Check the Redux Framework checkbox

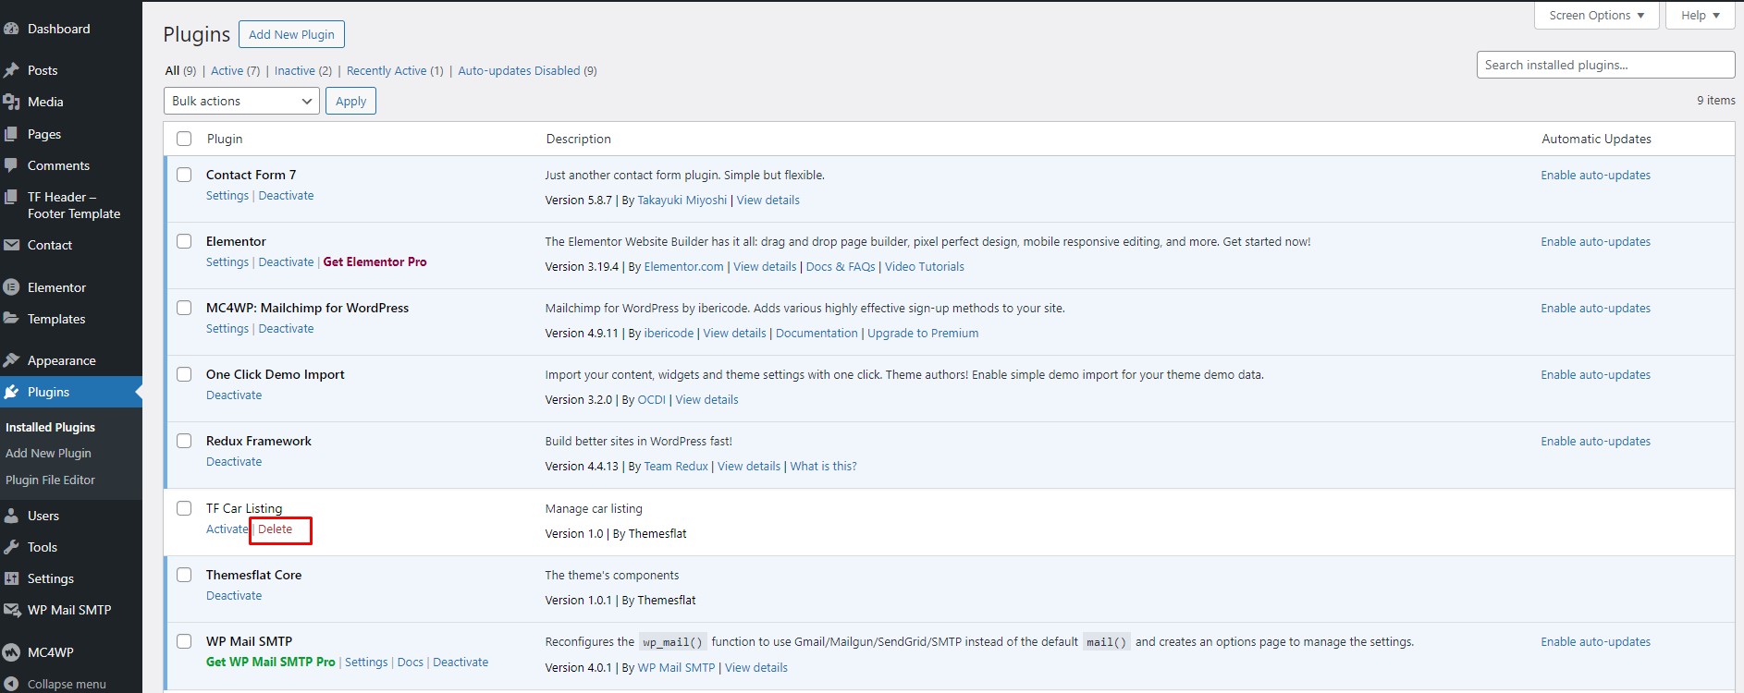(x=184, y=441)
